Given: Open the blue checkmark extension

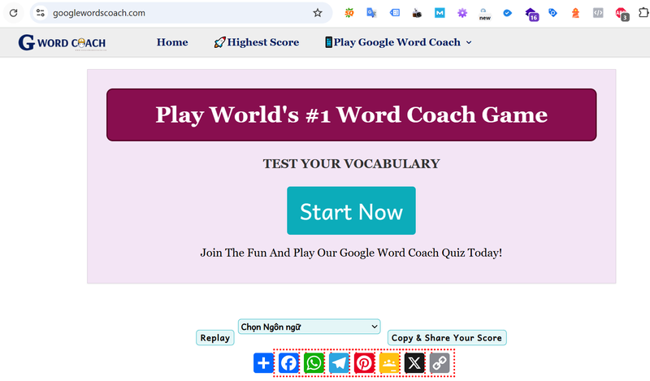Looking at the screenshot, I should (x=507, y=13).
